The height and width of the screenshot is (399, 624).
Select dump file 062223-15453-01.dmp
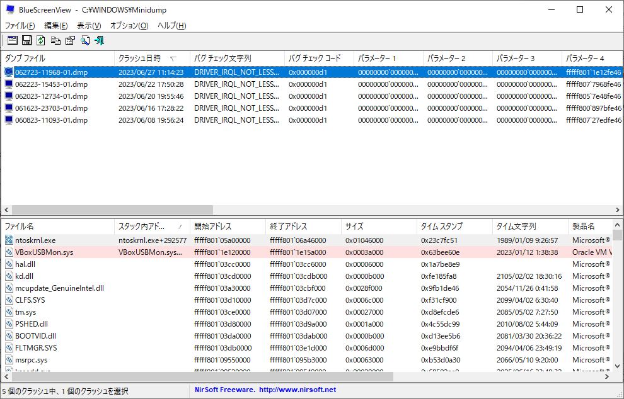[51, 84]
